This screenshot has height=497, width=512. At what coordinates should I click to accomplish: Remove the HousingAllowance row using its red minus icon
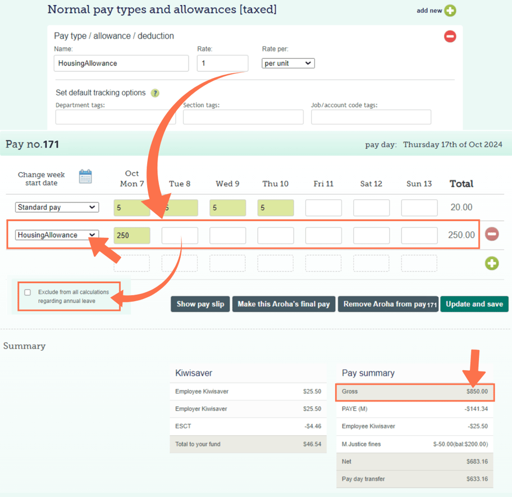[x=492, y=234]
